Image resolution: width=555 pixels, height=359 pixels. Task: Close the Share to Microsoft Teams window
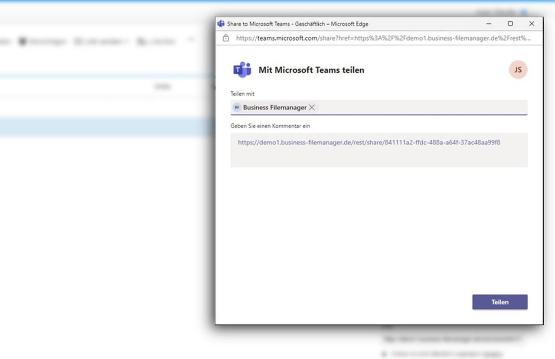[x=532, y=24]
